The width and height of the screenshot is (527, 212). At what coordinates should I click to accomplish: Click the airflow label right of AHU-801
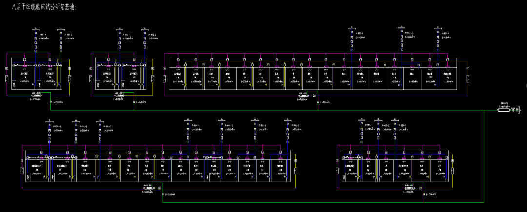tap(58, 102)
